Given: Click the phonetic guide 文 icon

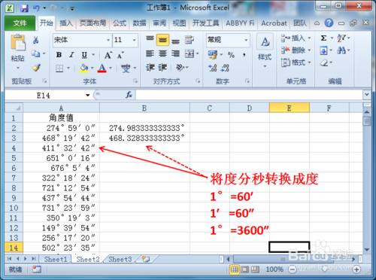Looking at the screenshot, I should click(x=126, y=68).
